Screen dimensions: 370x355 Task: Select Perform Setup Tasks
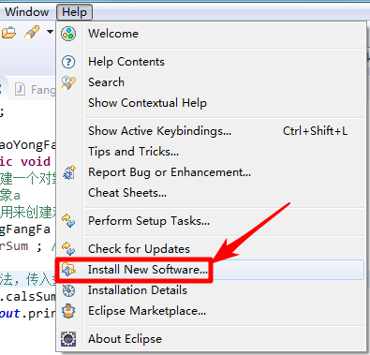pyautogui.click(x=211, y=221)
